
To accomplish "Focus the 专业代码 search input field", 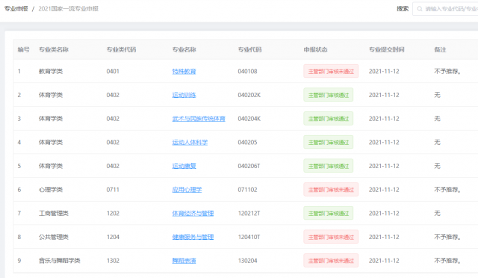I will point(445,9).
